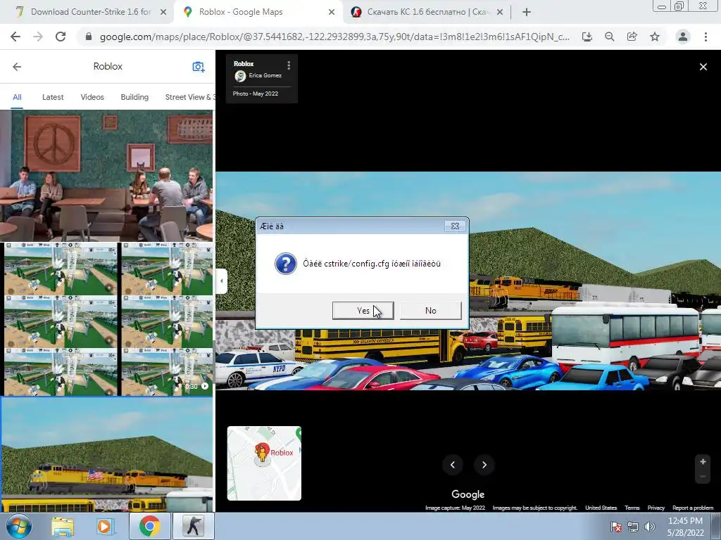This screenshot has height=540, width=721.
Task: Reload the Google Maps page
Action: click(61, 37)
